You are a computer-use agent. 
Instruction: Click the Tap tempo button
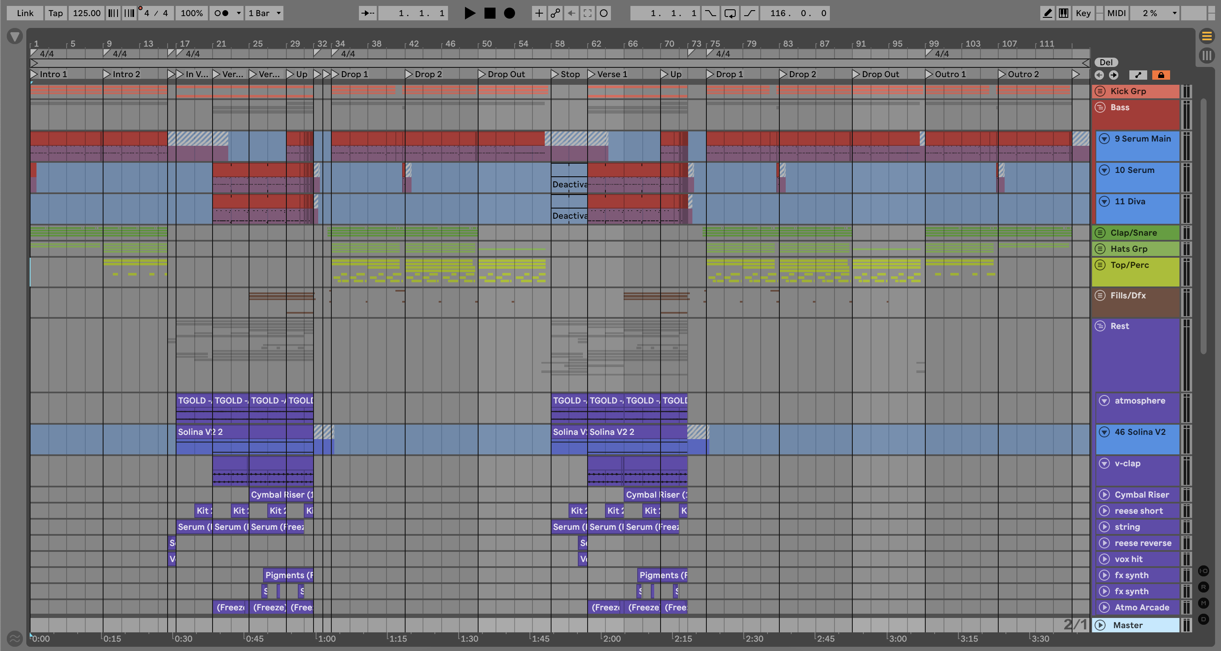coord(56,13)
